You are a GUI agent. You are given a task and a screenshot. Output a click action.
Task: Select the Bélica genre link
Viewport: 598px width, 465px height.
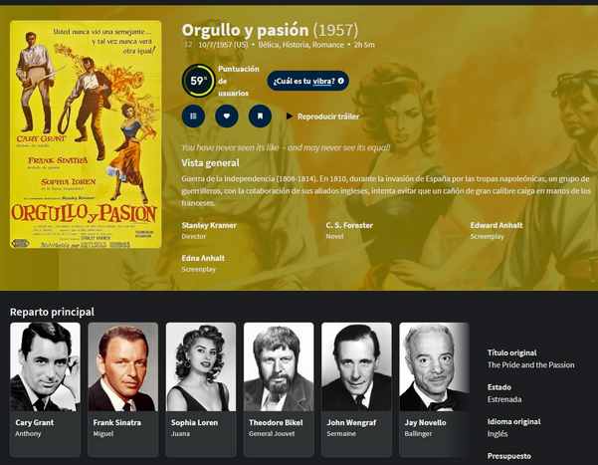point(268,45)
